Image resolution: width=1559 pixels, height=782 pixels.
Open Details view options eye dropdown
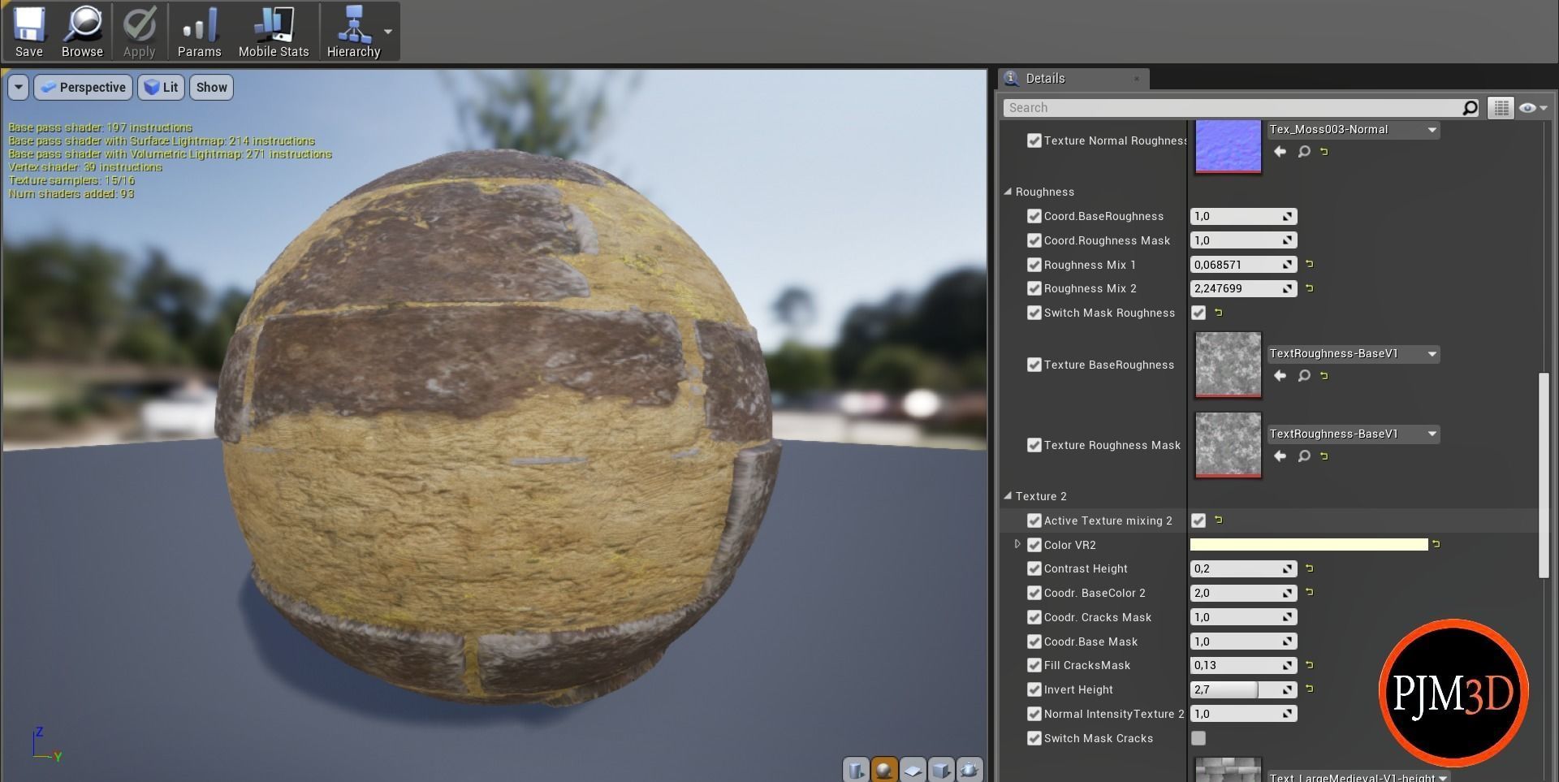(1533, 108)
